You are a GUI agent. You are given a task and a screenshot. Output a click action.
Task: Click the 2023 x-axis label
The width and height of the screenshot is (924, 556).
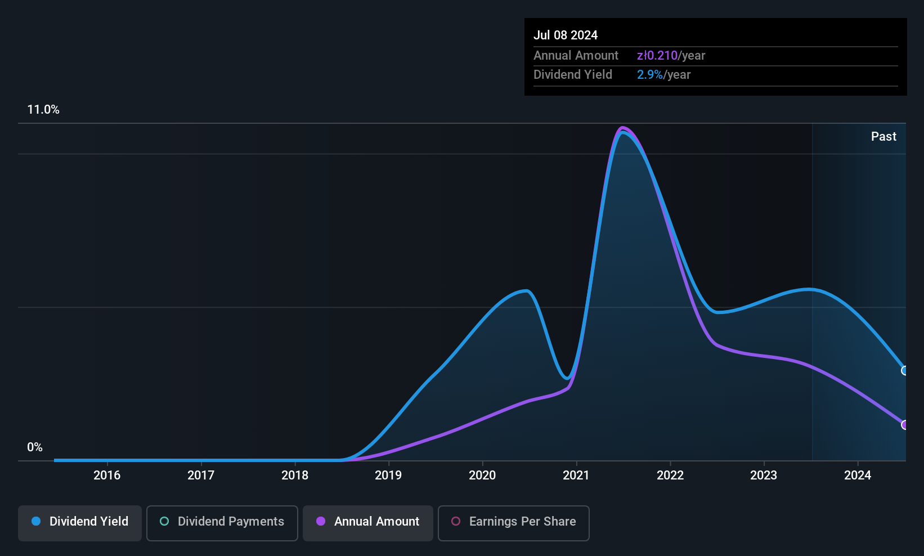pyautogui.click(x=764, y=475)
